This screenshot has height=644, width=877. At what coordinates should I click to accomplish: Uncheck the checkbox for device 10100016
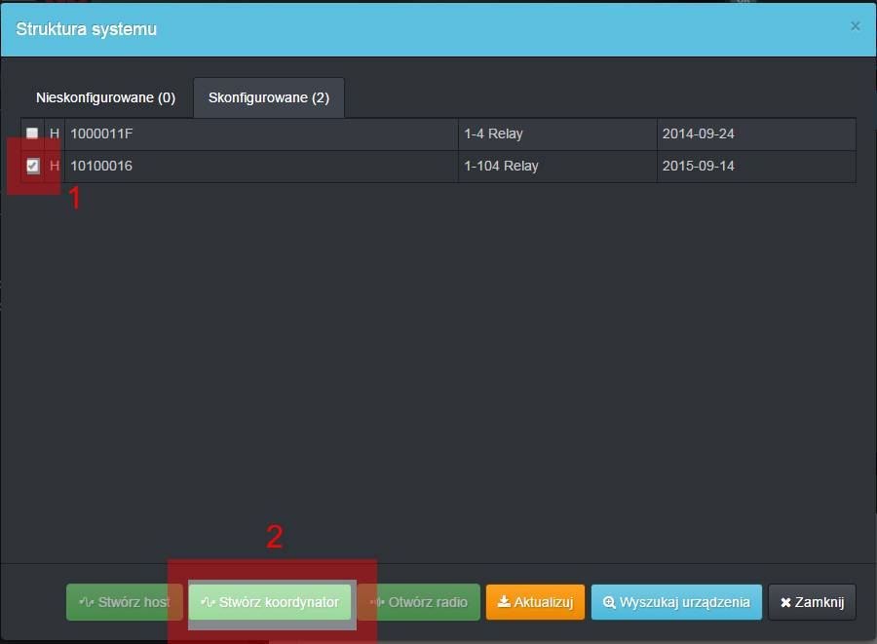(33, 166)
